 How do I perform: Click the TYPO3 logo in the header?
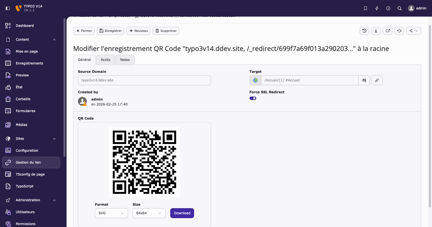tap(18, 8)
